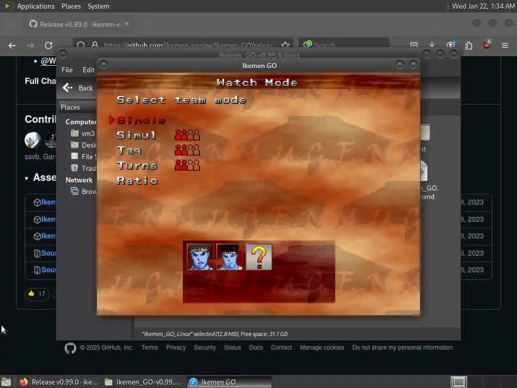517x388 pixels.
Task: Open the Security footer link
Action: click(x=205, y=348)
